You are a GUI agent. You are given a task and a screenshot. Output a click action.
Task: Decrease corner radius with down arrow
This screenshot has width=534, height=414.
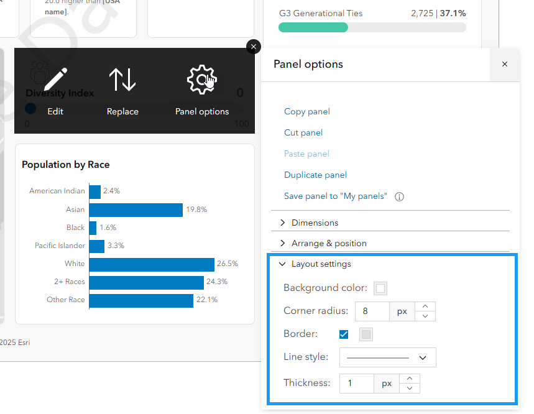[425, 316]
